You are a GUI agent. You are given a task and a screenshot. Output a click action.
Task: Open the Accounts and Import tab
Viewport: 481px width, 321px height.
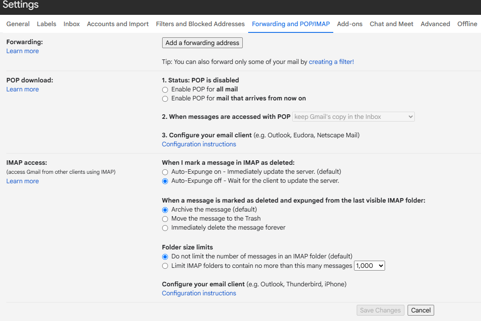click(118, 24)
